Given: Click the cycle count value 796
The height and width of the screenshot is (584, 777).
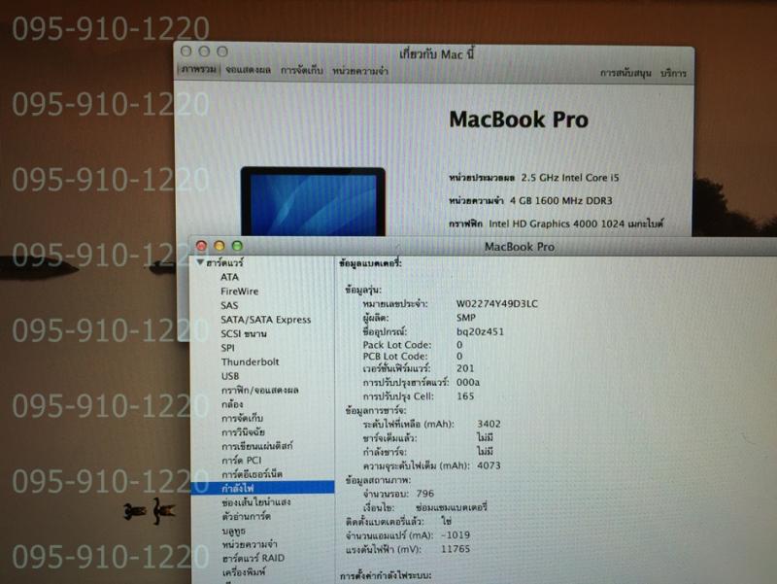Looking at the screenshot, I should (425, 494).
